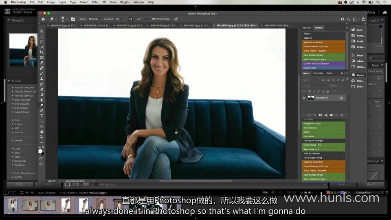Open the Range Midtones dropdown

(95, 19)
